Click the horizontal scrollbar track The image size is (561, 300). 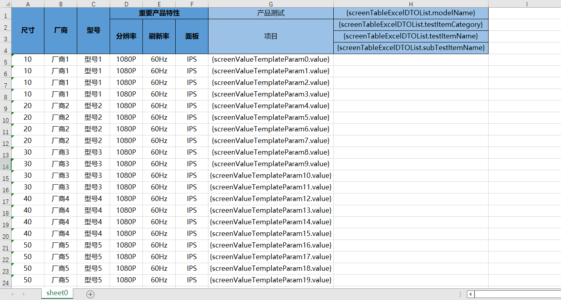coord(518,294)
